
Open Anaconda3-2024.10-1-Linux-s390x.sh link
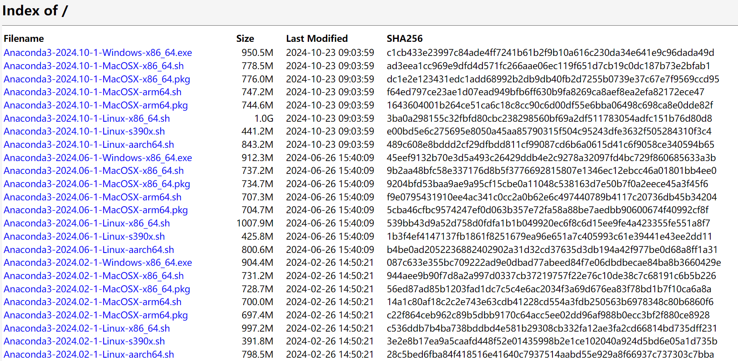tap(84, 131)
